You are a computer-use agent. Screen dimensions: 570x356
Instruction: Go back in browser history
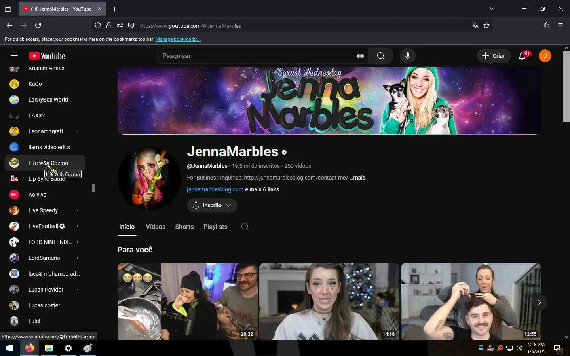[9, 25]
